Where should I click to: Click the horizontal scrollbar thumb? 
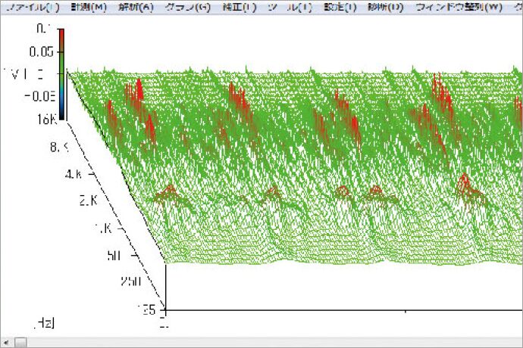click(x=20, y=342)
